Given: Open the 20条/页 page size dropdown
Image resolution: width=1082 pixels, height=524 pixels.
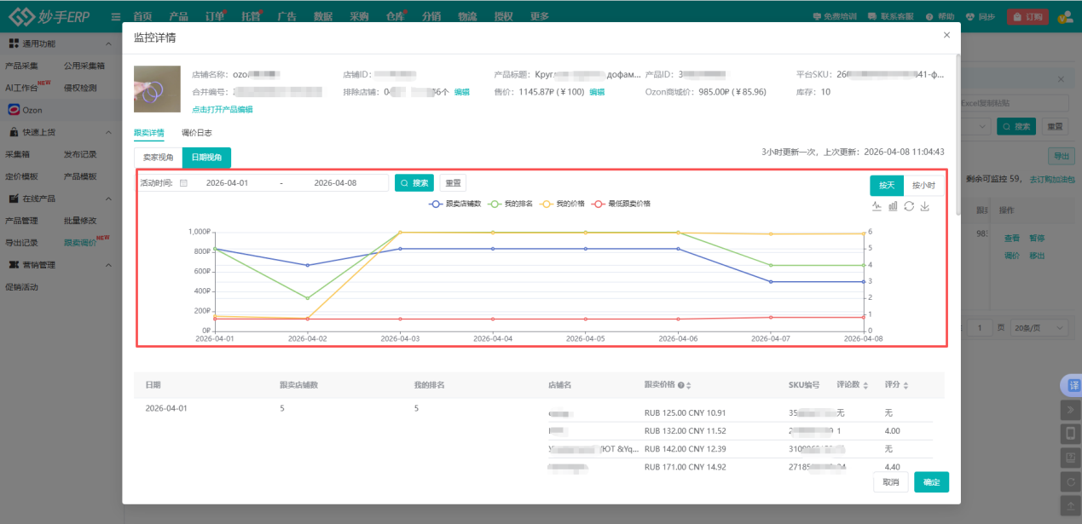Looking at the screenshot, I should coord(1045,328).
